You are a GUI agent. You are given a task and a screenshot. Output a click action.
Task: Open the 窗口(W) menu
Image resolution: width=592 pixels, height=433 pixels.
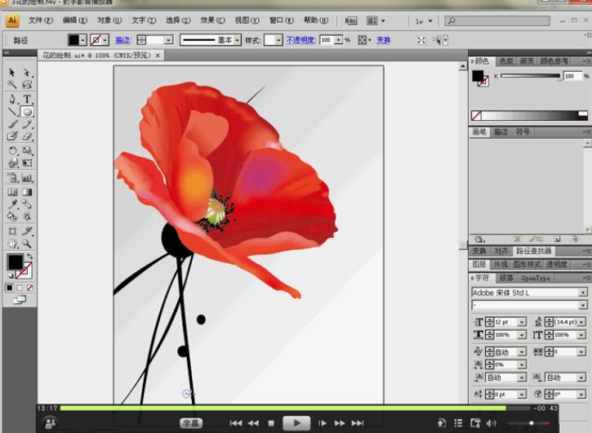[x=281, y=20]
